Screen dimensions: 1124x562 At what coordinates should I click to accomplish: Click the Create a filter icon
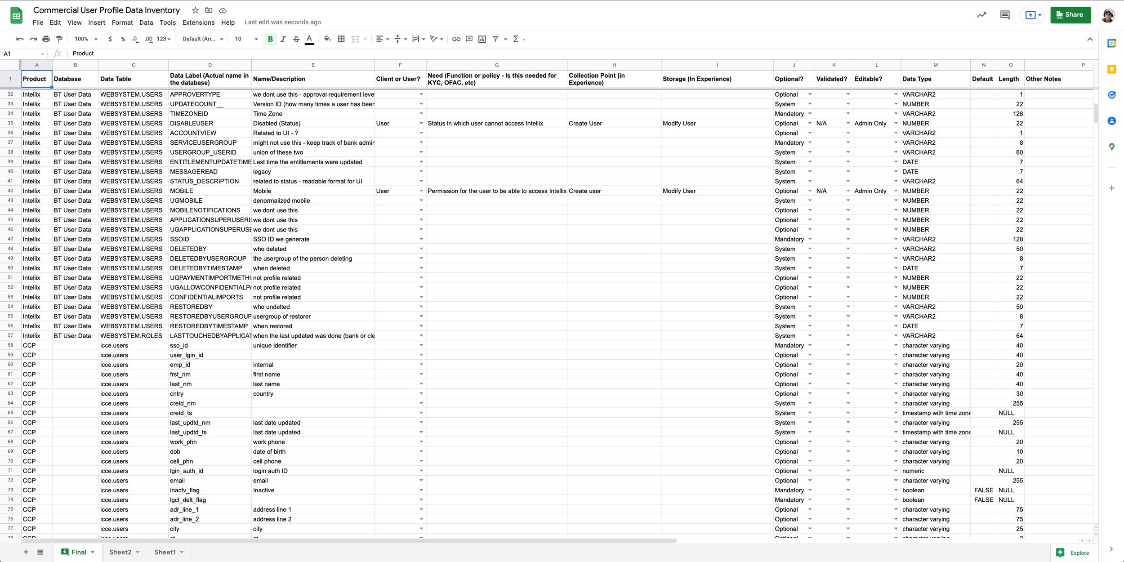pos(495,39)
